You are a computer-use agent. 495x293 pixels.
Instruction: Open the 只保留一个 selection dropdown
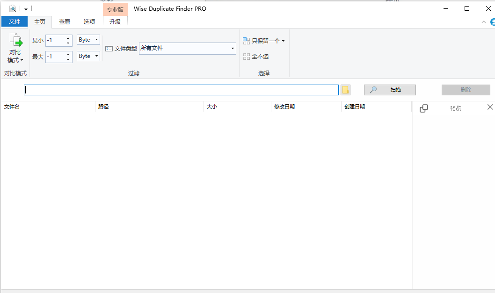264,41
